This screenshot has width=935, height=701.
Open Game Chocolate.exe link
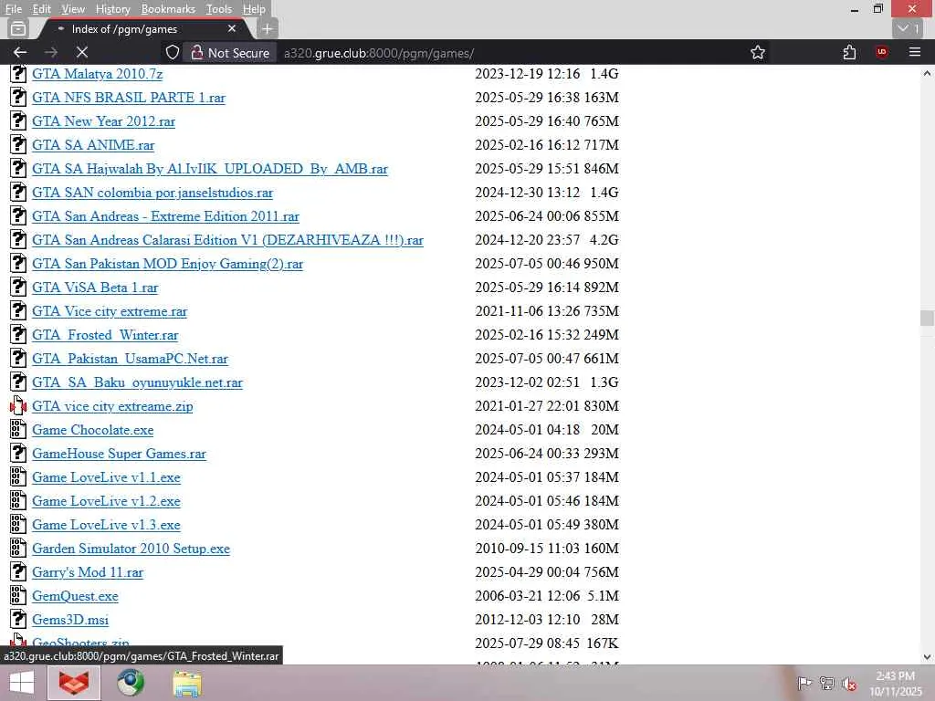pyautogui.click(x=93, y=431)
